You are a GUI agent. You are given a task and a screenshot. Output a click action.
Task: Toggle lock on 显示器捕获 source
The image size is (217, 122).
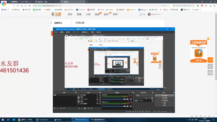tap(100, 104)
